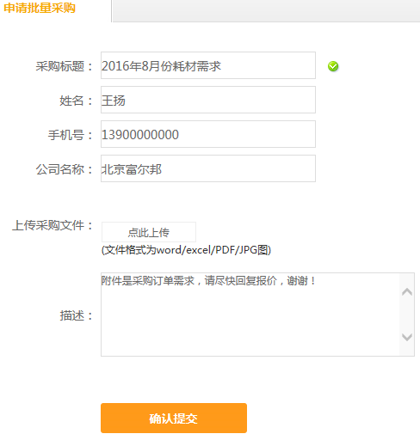Click inside the 描述 text area
Viewport: 420px width, 440px height.
tap(250, 315)
